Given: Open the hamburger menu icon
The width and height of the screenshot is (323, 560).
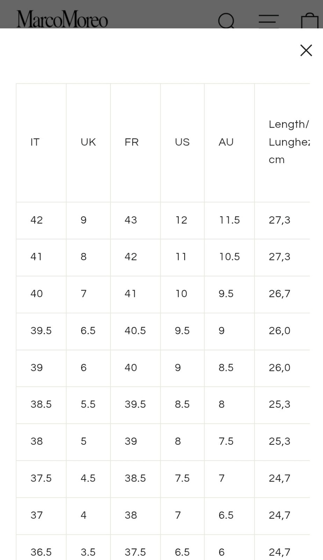Looking at the screenshot, I should click(268, 21).
